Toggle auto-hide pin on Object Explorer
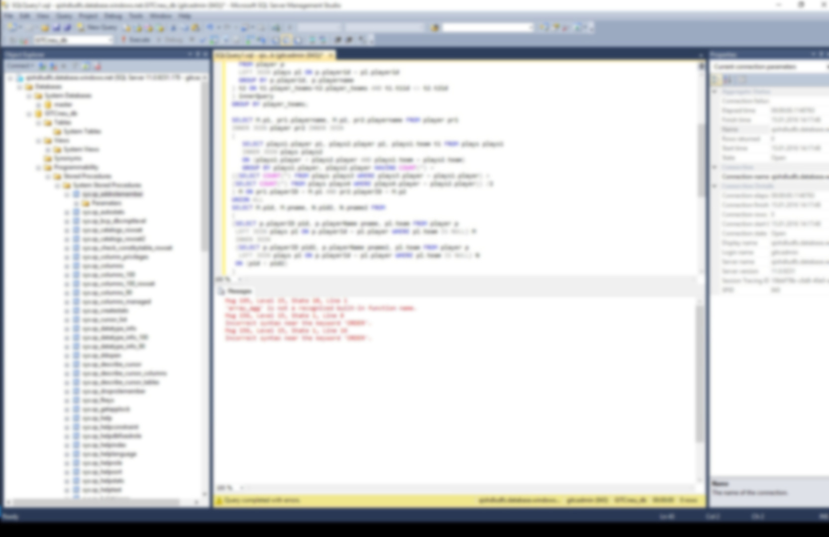 pyautogui.click(x=198, y=54)
